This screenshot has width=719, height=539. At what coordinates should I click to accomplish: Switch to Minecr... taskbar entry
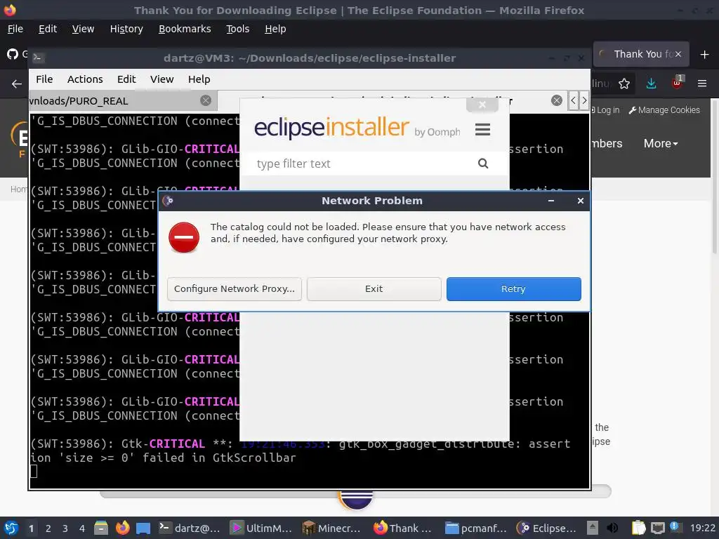point(332,528)
